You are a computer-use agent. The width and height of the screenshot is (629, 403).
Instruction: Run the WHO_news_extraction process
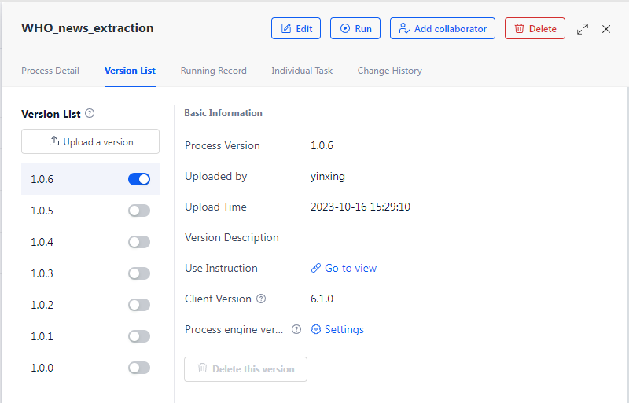pos(355,28)
